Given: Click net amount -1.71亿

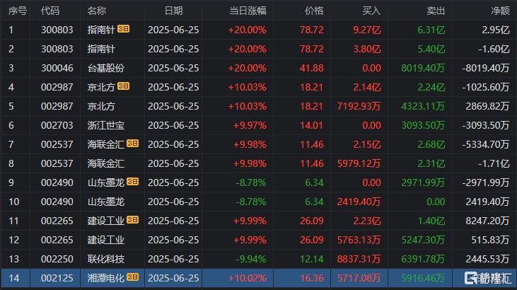Looking at the screenshot, I should pos(494,163).
